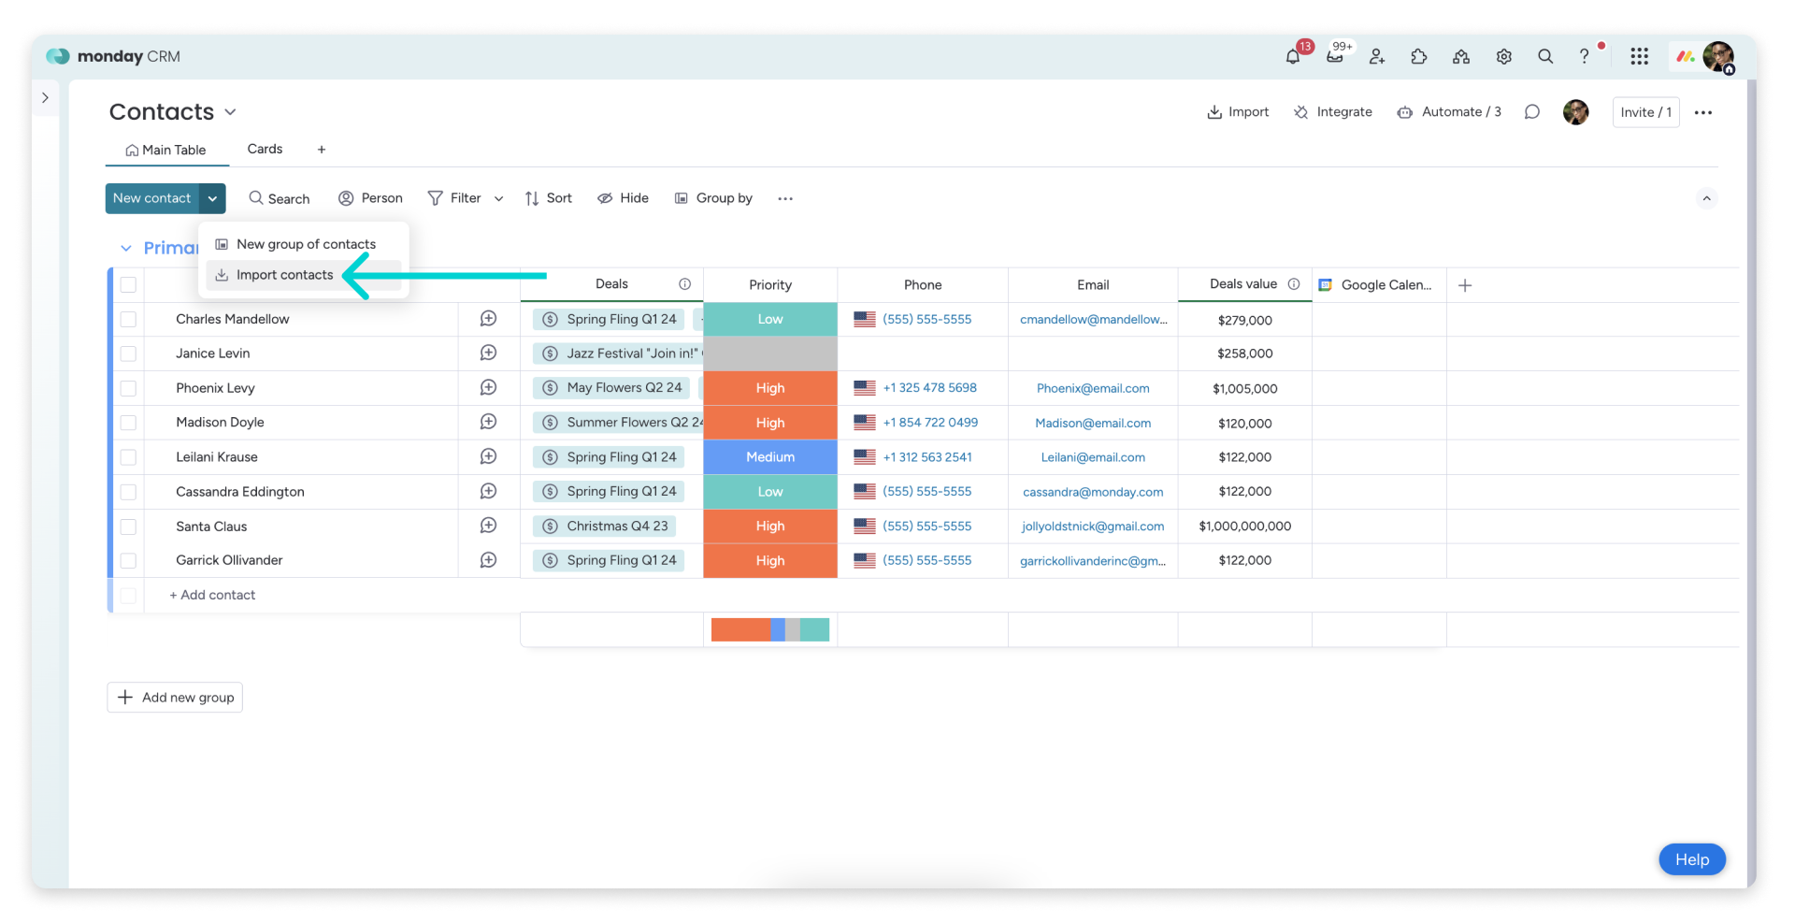Open the administration gear icon

pos(1503,56)
